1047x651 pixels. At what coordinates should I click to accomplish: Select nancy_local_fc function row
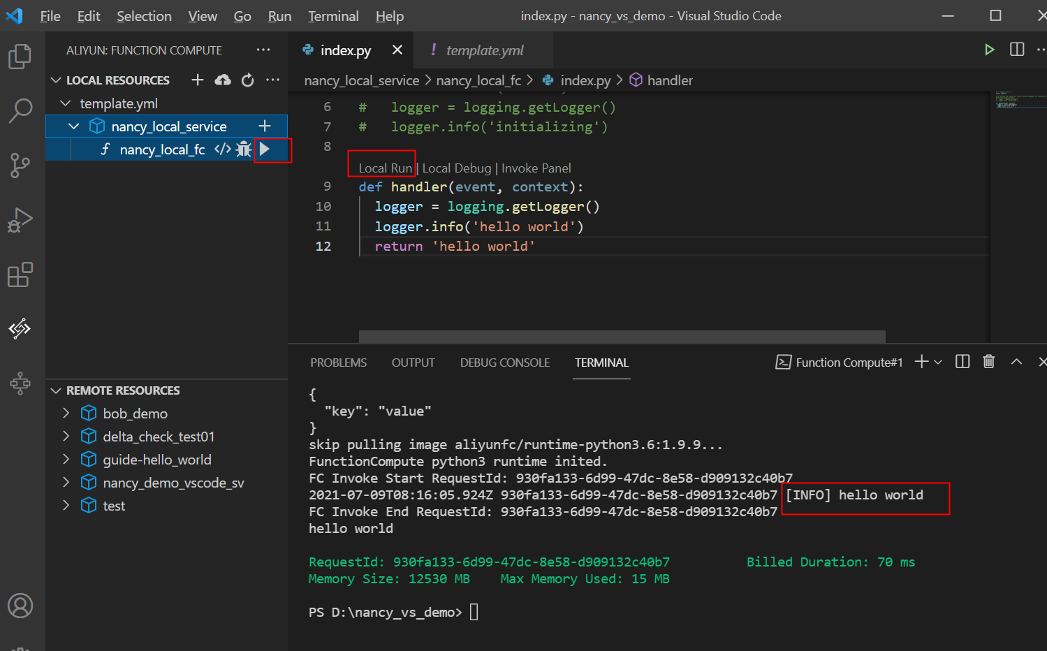[x=166, y=149]
